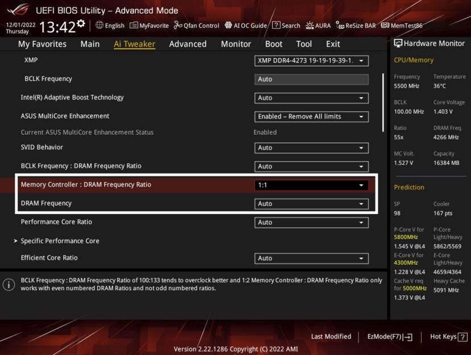Click Current ASUS MultiCore Enhancement Status label
This screenshot has height=355, width=471.
(x=87, y=133)
